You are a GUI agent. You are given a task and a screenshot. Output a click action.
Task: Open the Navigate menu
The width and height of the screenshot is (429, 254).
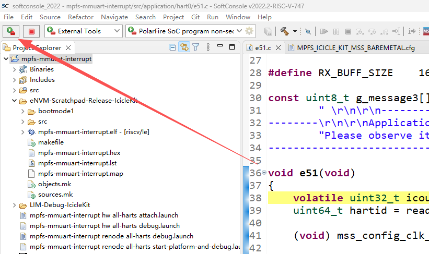[x=114, y=17]
